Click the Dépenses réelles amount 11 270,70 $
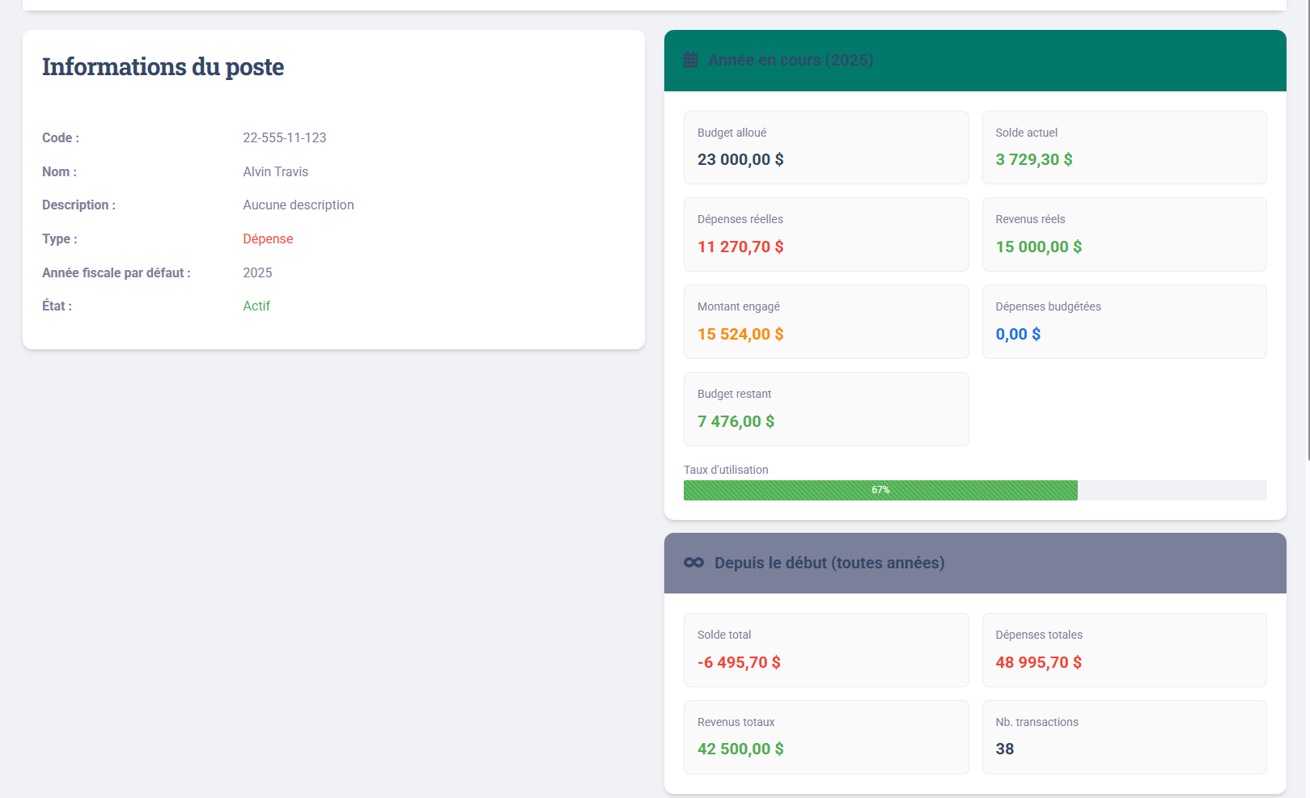The width and height of the screenshot is (1310, 798). (740, 247)
